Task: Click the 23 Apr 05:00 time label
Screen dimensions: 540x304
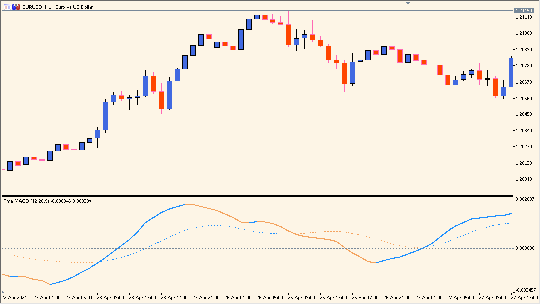Action: pos(79,297)
